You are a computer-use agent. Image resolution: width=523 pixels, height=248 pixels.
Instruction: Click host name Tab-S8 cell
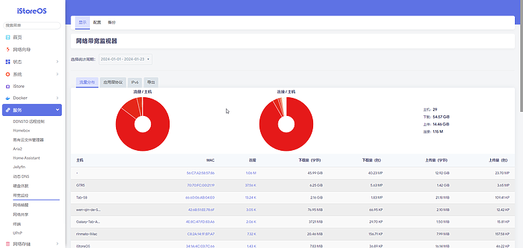point(81,197)
